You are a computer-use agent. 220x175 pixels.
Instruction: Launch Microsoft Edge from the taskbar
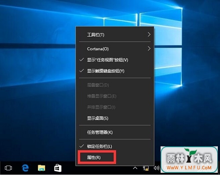coord(25,168)
